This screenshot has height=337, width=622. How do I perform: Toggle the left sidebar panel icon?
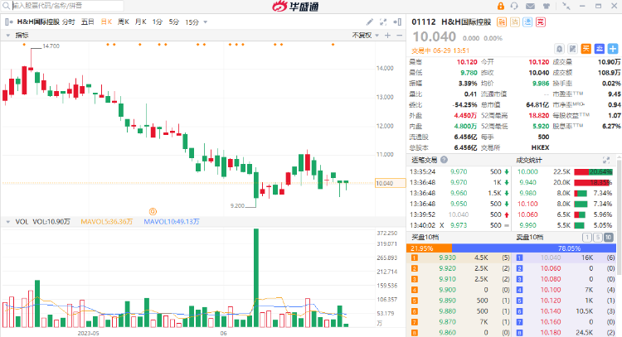9,22
